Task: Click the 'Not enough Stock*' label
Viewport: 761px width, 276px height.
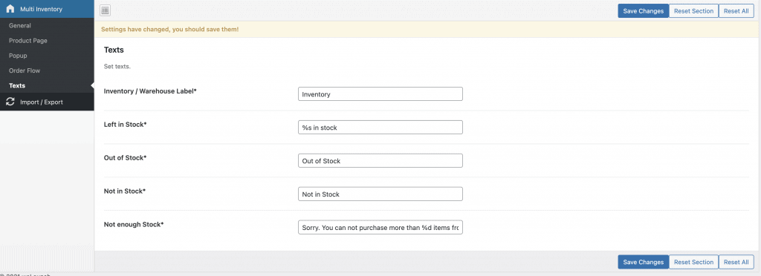Action: [134, 225]
